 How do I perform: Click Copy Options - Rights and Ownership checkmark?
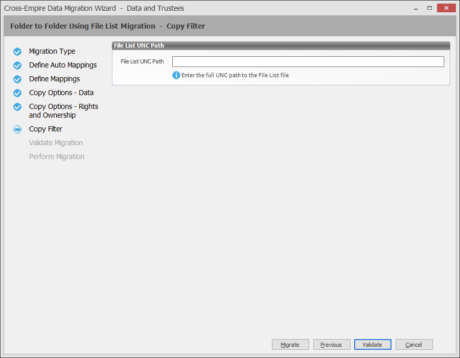pyautogui.click(x=17, y=107)
